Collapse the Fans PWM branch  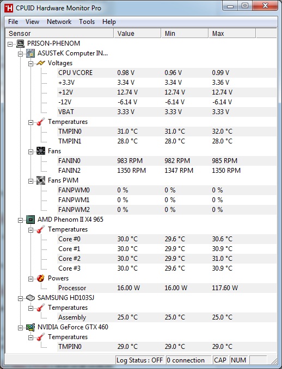pos(30,181)
